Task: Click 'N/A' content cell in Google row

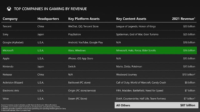Action: tap(118, 42)
